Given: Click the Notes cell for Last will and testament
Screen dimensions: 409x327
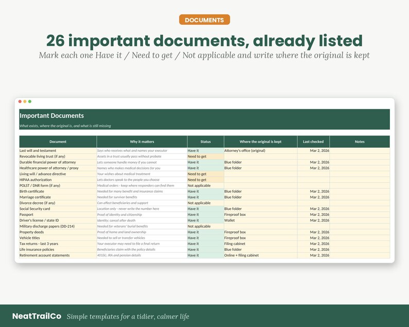Looking at the screenshot, I should pos(360,151).
